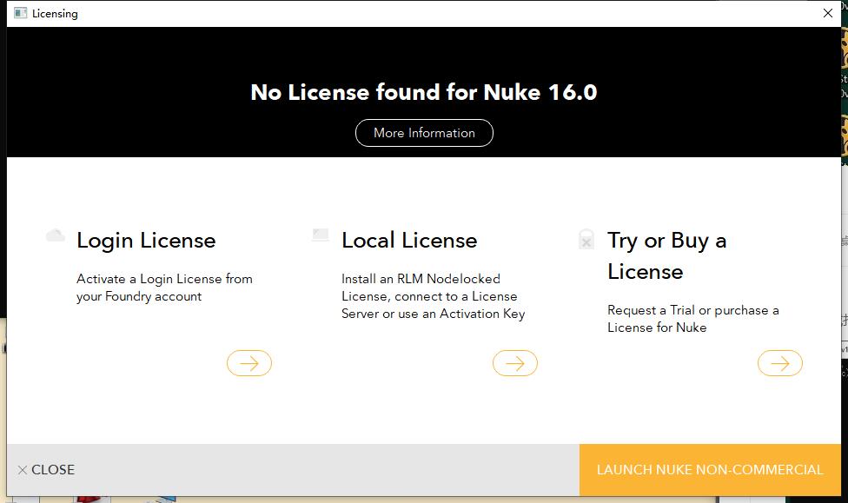This screenshot has width=848, height=503.
Task: Click text about requesting a Trial
Action: [694, 319]
